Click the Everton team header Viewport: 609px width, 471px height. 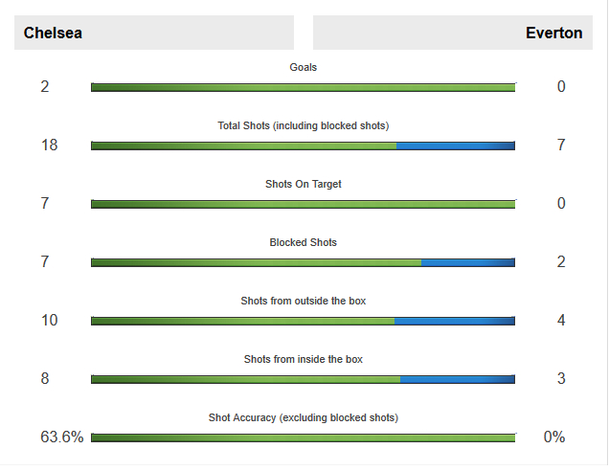tap(553, 33)
